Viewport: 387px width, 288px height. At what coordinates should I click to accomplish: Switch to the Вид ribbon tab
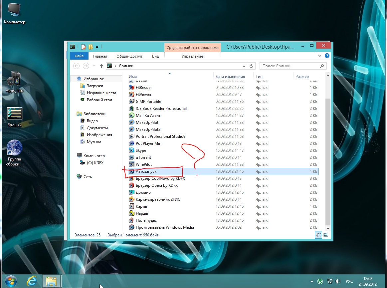[x=155, y=56]
